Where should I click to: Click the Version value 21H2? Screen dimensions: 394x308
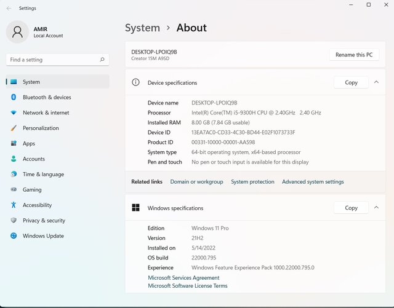[x=197, y=238]
